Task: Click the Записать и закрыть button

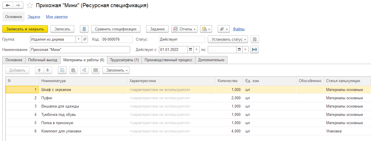Action: tap(25, 29)
